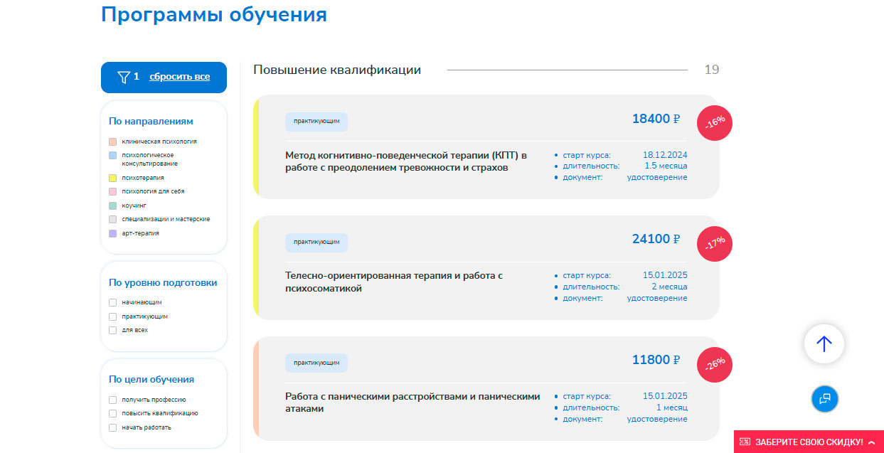Click практикующим tag on 24100 ₽ card
The width and height of the screenshot is (884, 453).
(x=316, y=243)
